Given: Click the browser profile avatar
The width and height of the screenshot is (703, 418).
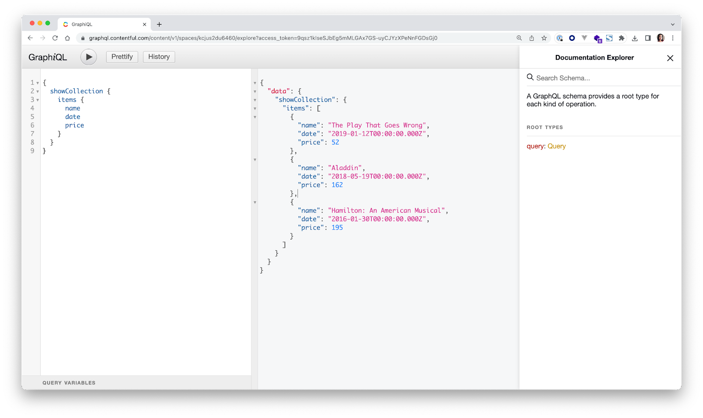Looking at the screenshot, I should click(660, 38).
